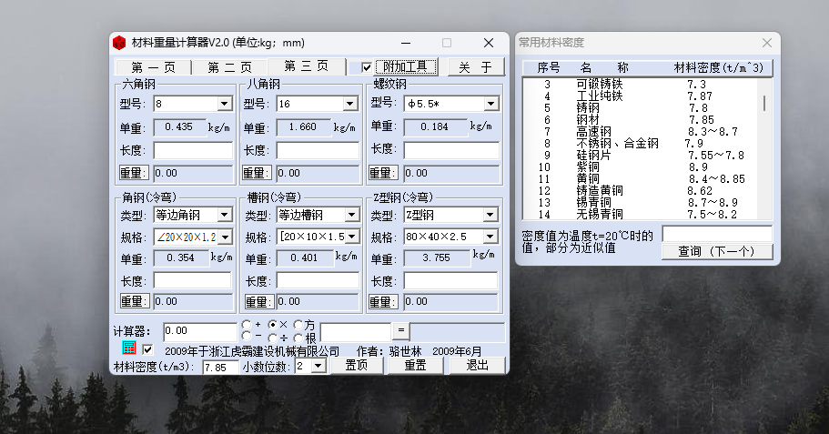Select the + addition radio button
Viewport: 829px width, 434px height.
pyautogui.click(x=247, y=325)
